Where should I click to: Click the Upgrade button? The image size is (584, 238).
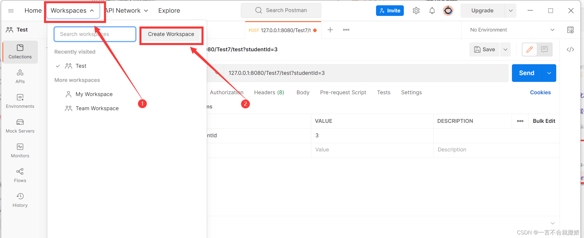tap(482, 11)
